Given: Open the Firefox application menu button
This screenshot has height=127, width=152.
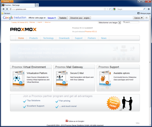Looking at the screenshot, I should (x=7, y=1).
